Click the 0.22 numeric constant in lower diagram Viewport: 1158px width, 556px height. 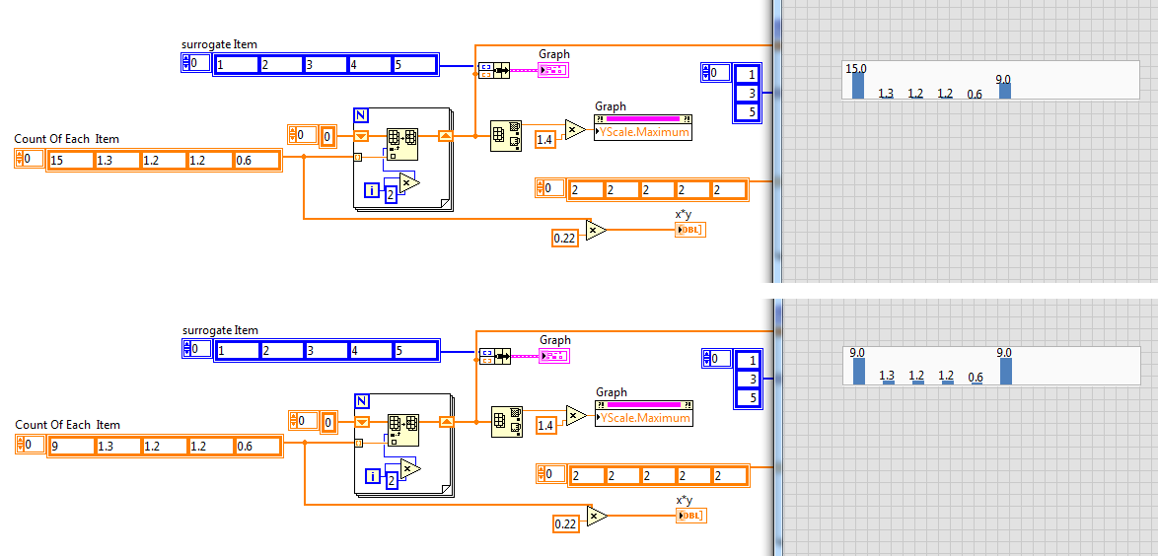coord(566,524)
